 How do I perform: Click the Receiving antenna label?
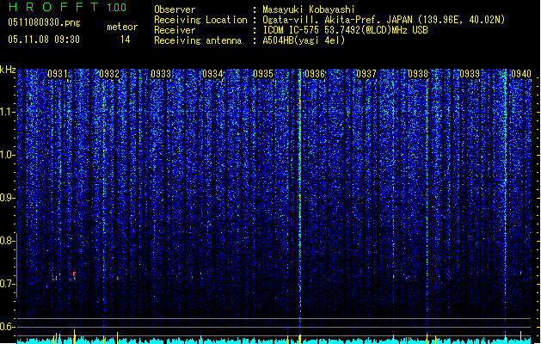coord(198,40)
